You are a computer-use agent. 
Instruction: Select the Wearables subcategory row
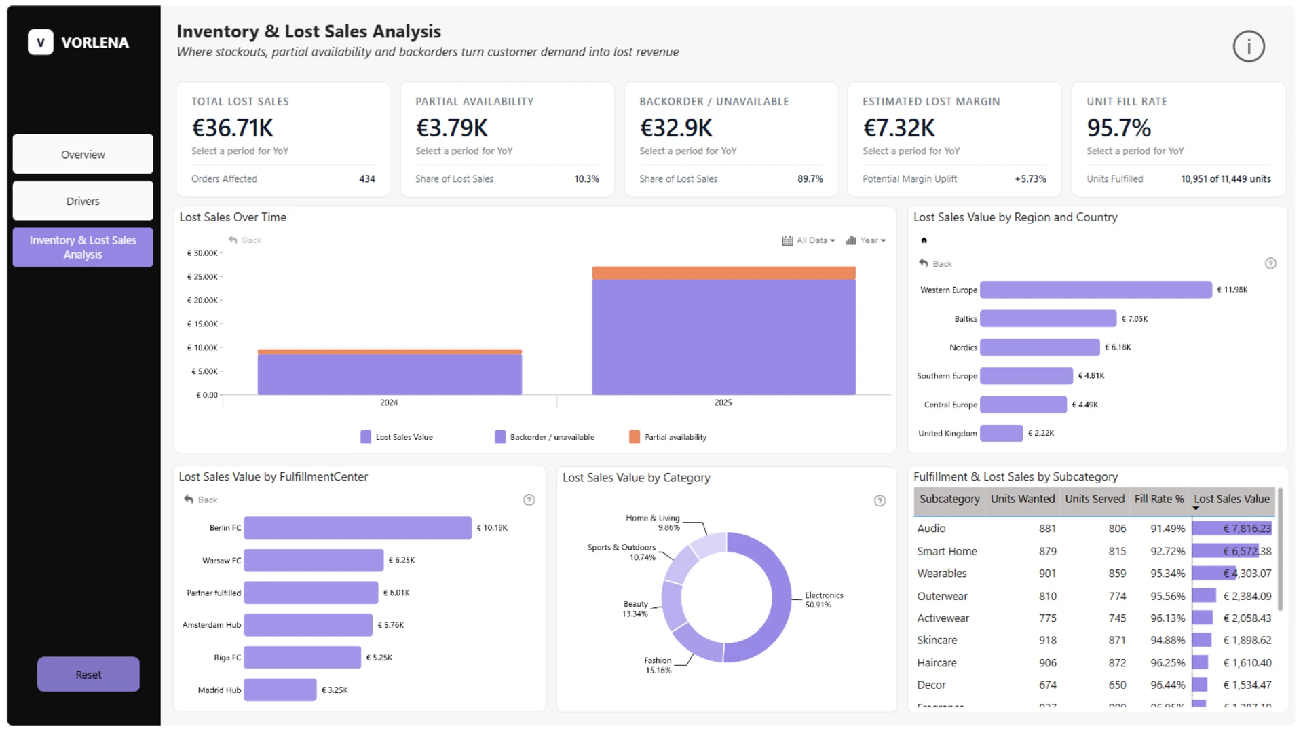(x=1094, y=574)
